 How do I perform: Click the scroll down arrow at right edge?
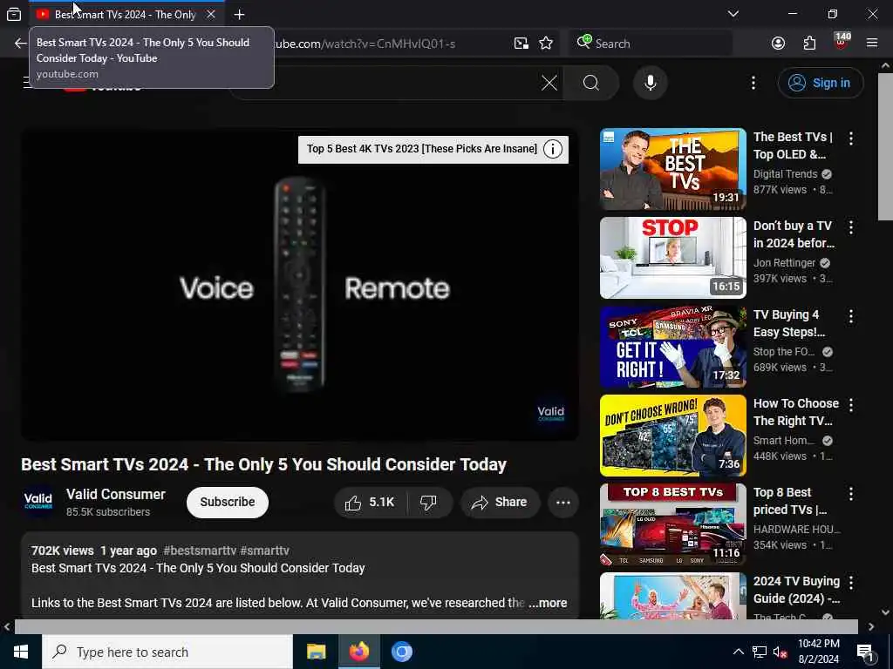[x=885, y=612]
